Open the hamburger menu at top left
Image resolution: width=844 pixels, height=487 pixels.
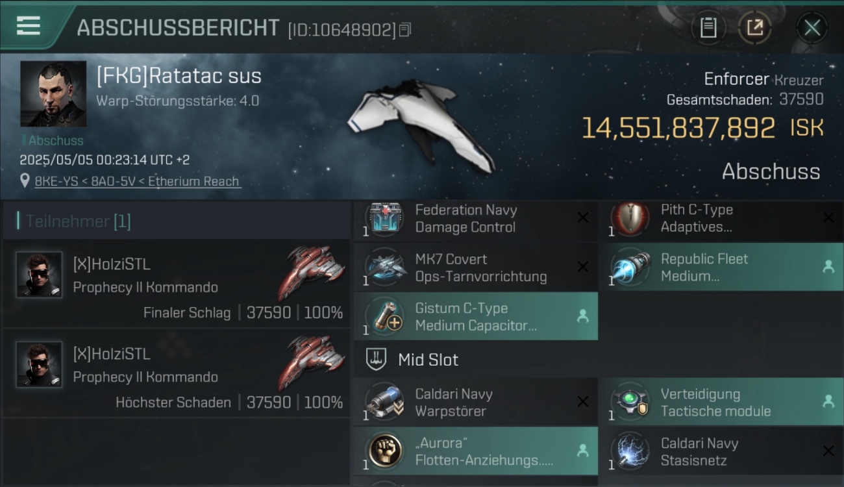click(x=29, y=26)
